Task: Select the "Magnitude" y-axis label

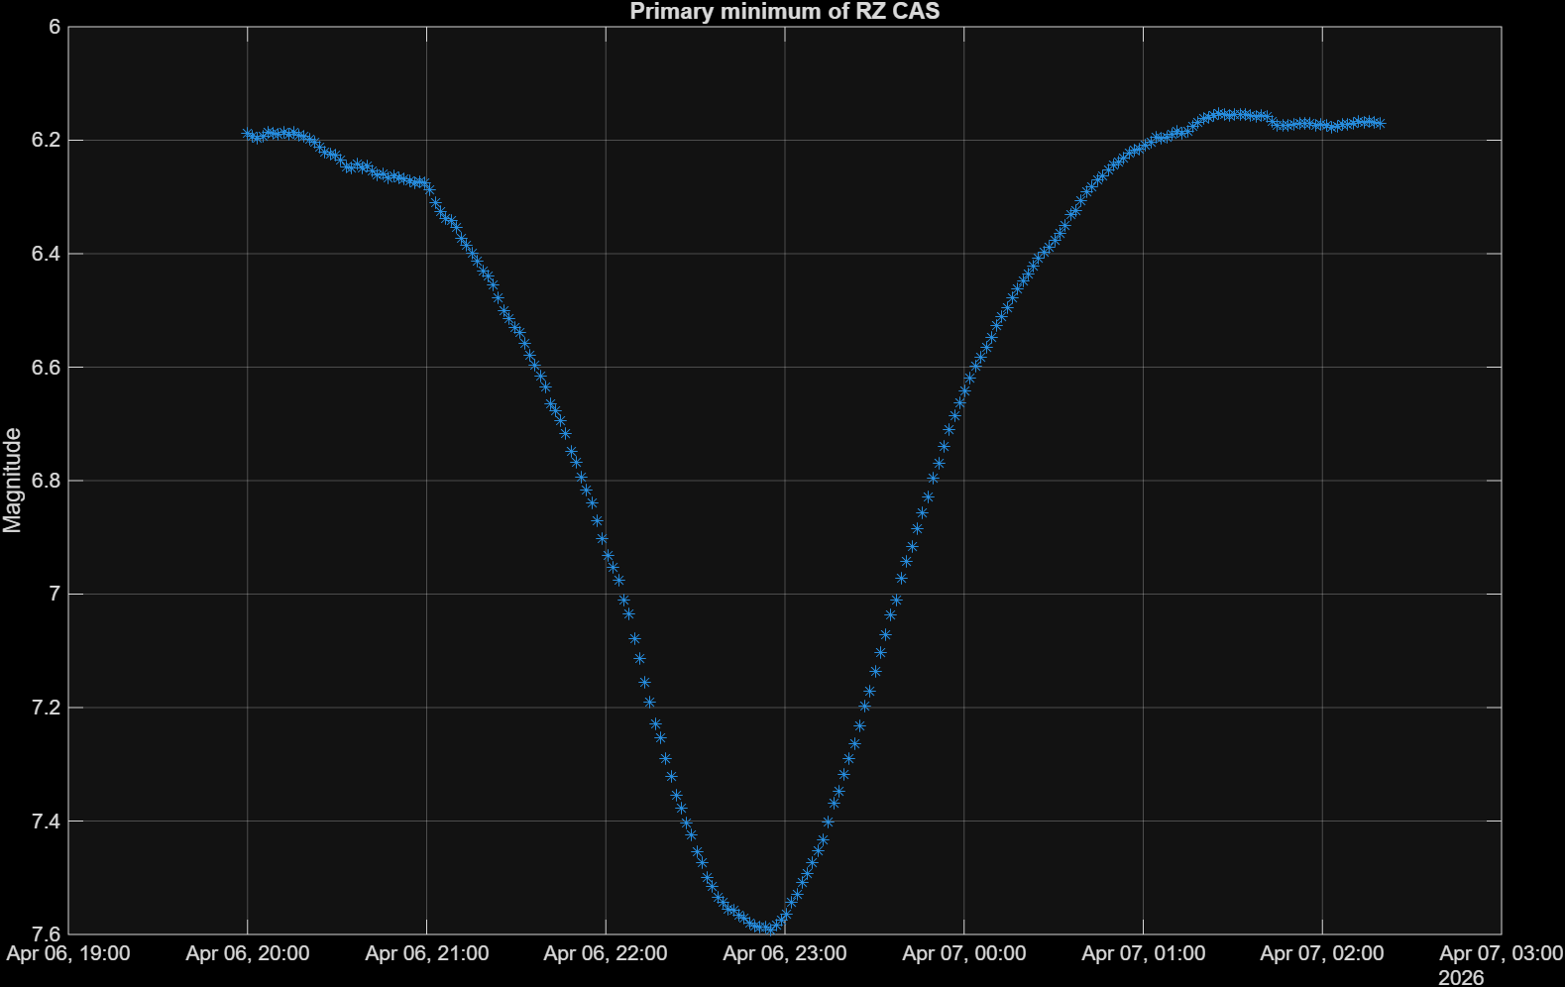Action: coord(12,481)
